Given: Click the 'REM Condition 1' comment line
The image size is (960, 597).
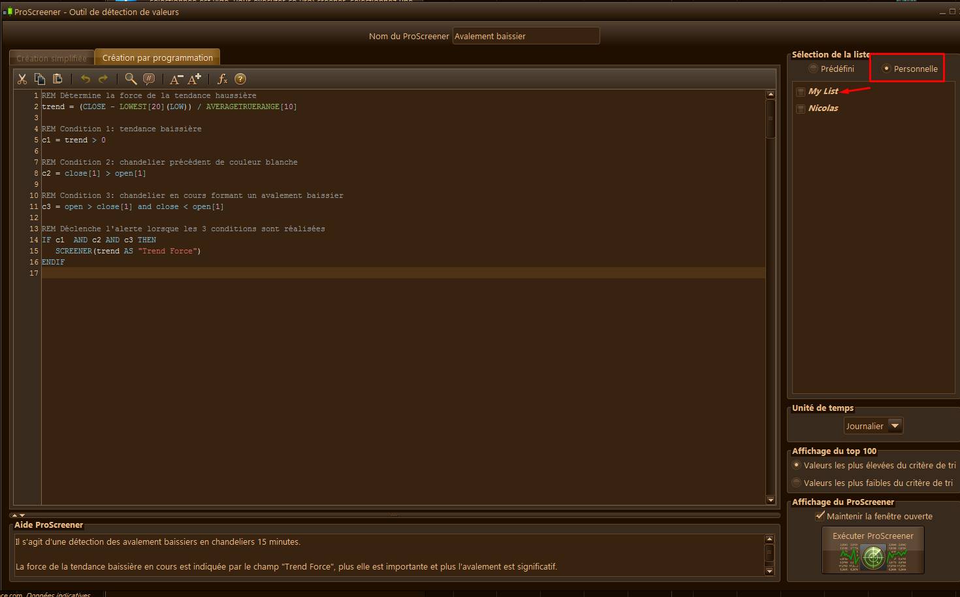Looking at the screenshot, I should click(121, 129).
